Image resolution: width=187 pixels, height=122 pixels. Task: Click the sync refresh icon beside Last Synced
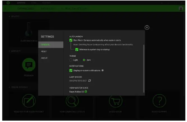point(90,81)
